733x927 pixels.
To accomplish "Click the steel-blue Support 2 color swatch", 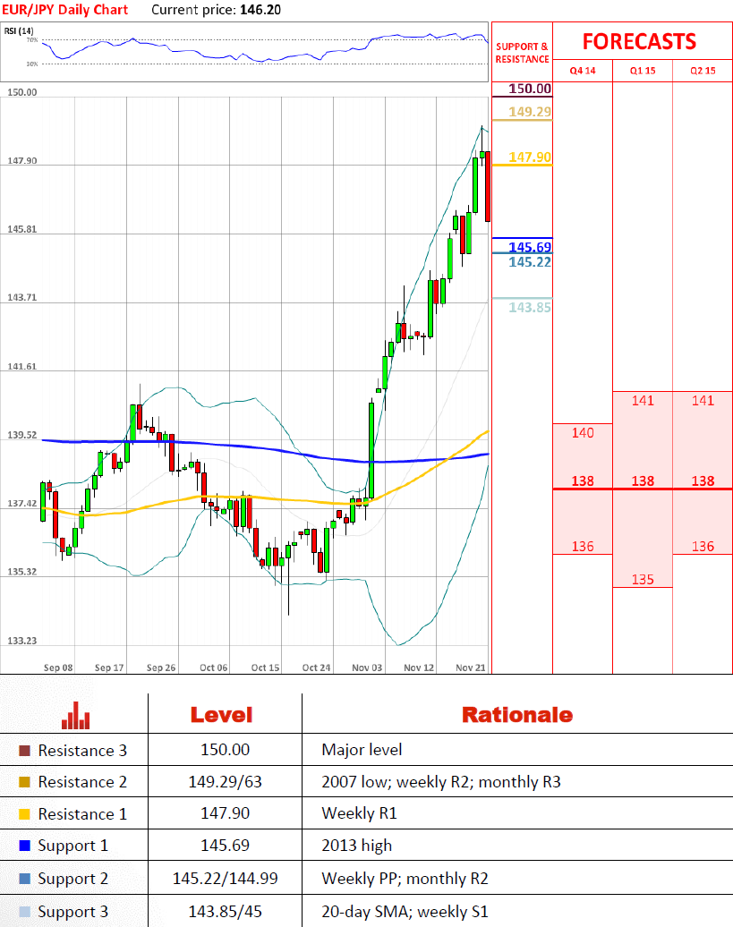I will pyautogui.click(x=24, y=879).
